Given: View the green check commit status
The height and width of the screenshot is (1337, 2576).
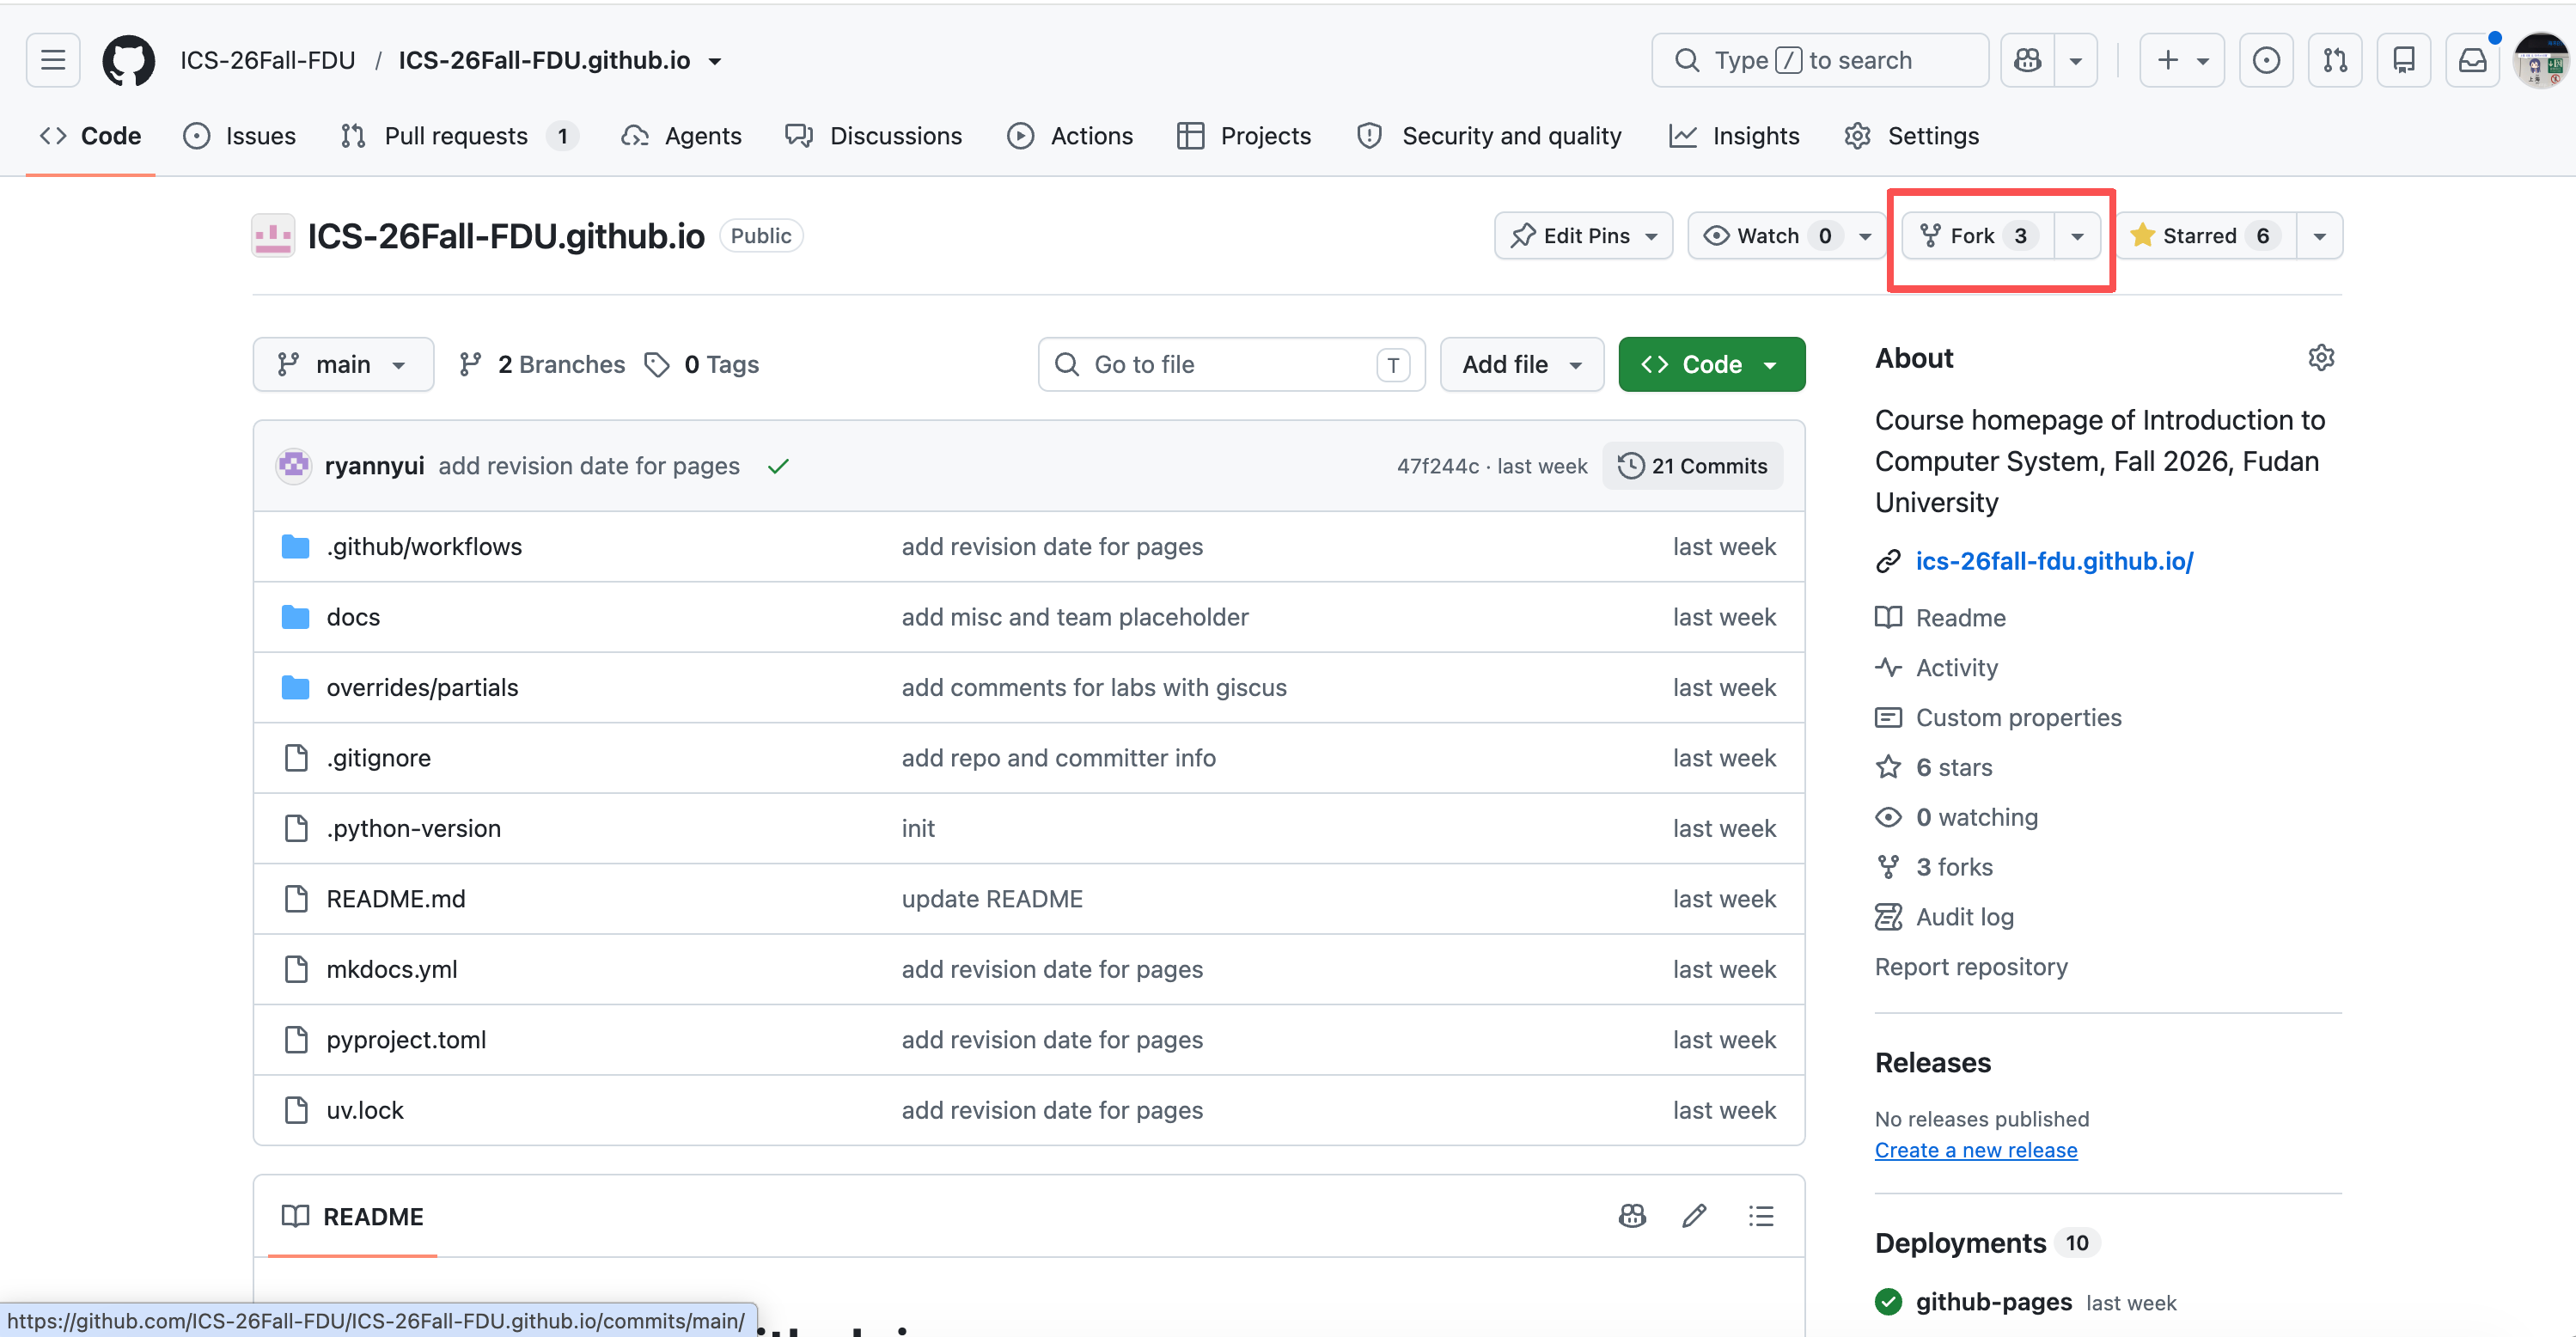Looking at the screenshot, I should tap(778, 466).
